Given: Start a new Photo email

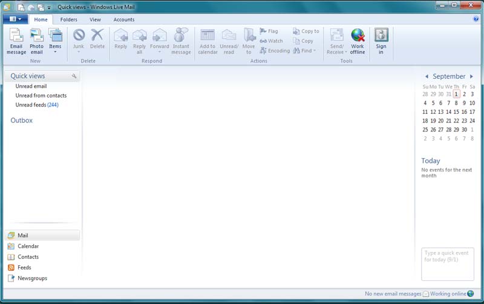Looking at the screenshot, I should pyautogui.click(x=36, y=41).
